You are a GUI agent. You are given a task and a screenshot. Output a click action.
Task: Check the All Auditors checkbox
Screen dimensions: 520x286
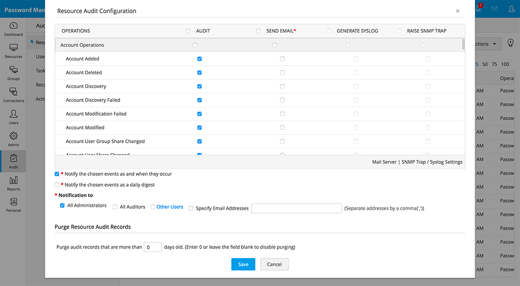point(115,207)
